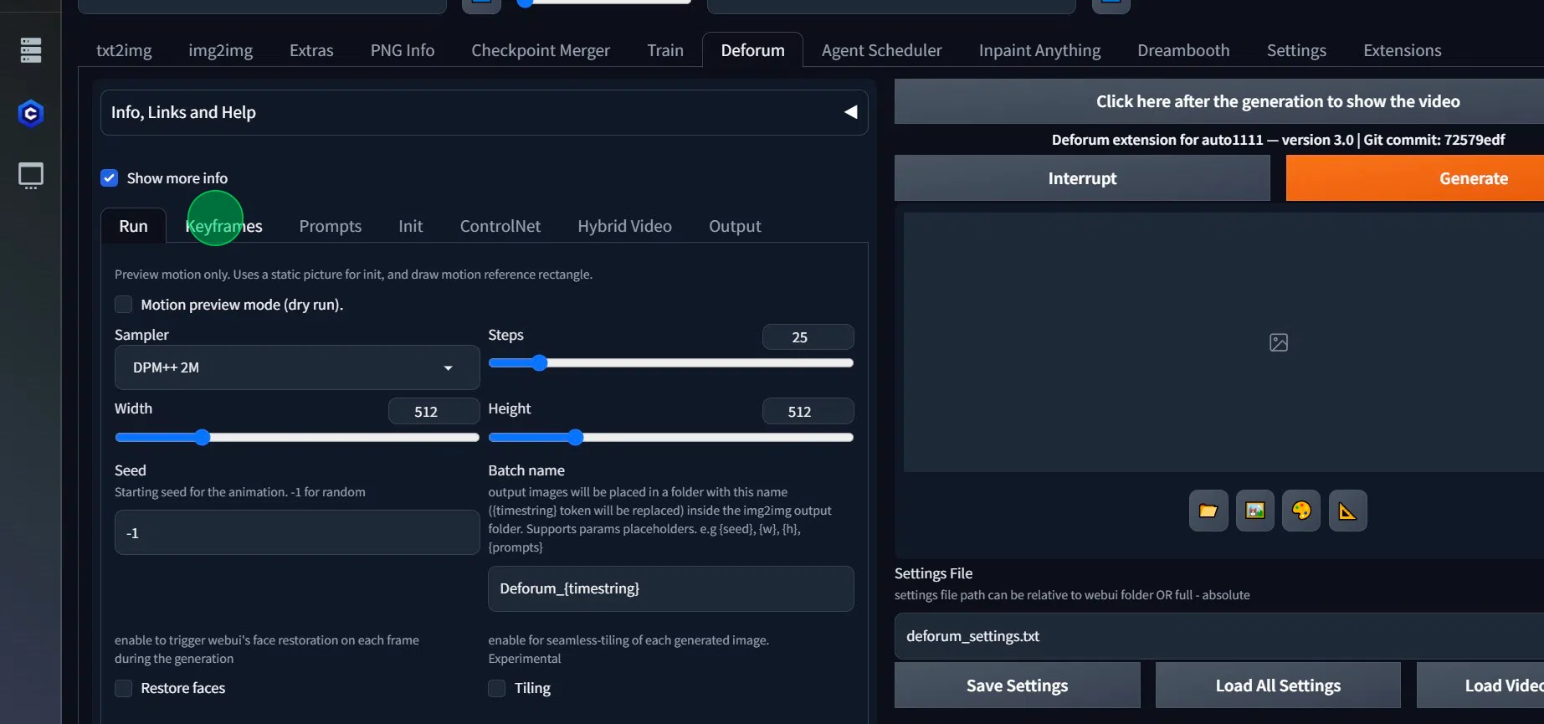Viewport: 1544px width, 724px height.
Task: Toggle the Show more info checkbox
Action: 110,178
